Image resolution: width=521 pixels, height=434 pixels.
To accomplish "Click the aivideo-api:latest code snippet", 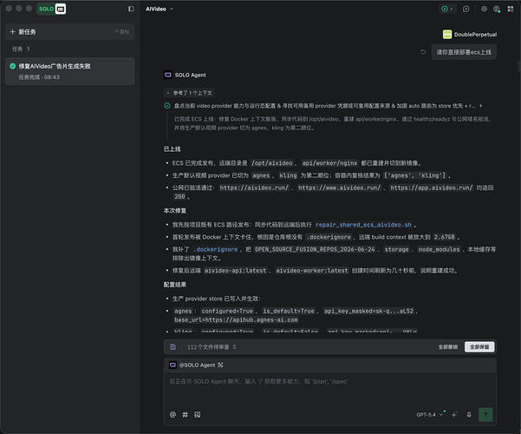I will 235,271.
